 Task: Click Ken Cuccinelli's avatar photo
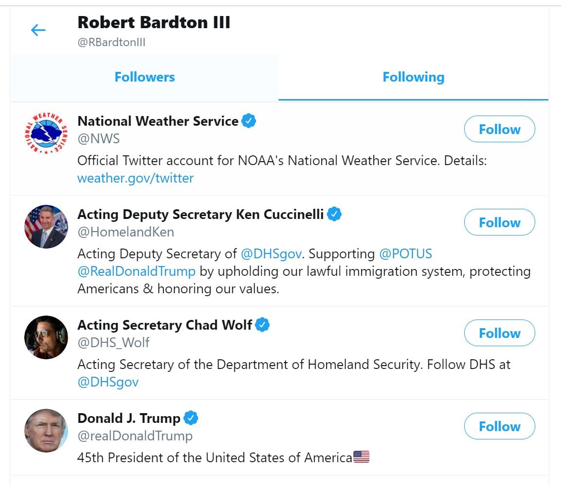point(46,227)
